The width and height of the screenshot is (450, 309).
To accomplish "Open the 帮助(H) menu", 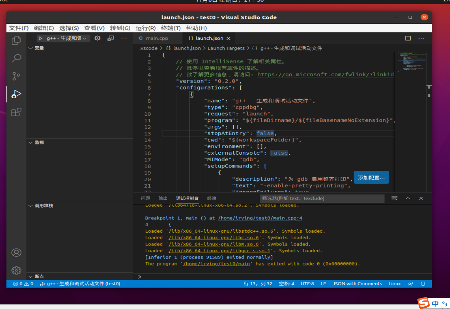I will [196, 28].
